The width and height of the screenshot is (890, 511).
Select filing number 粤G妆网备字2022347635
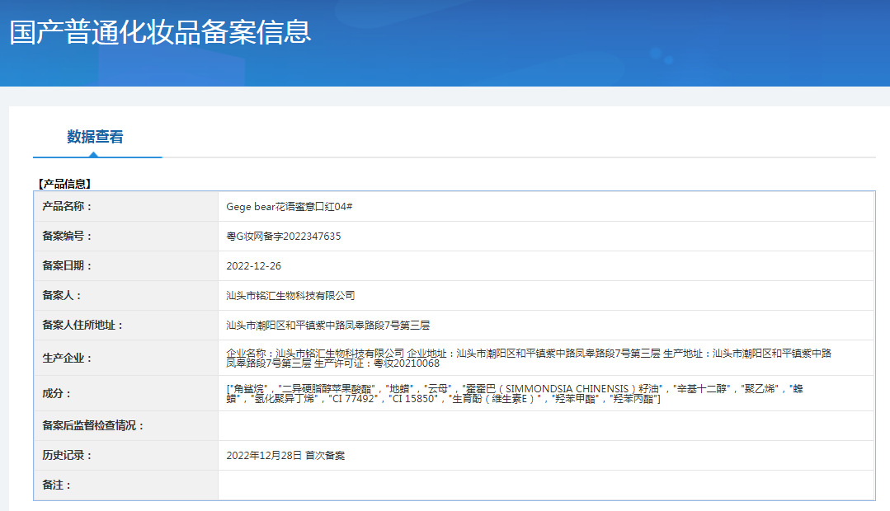(283, 236)
